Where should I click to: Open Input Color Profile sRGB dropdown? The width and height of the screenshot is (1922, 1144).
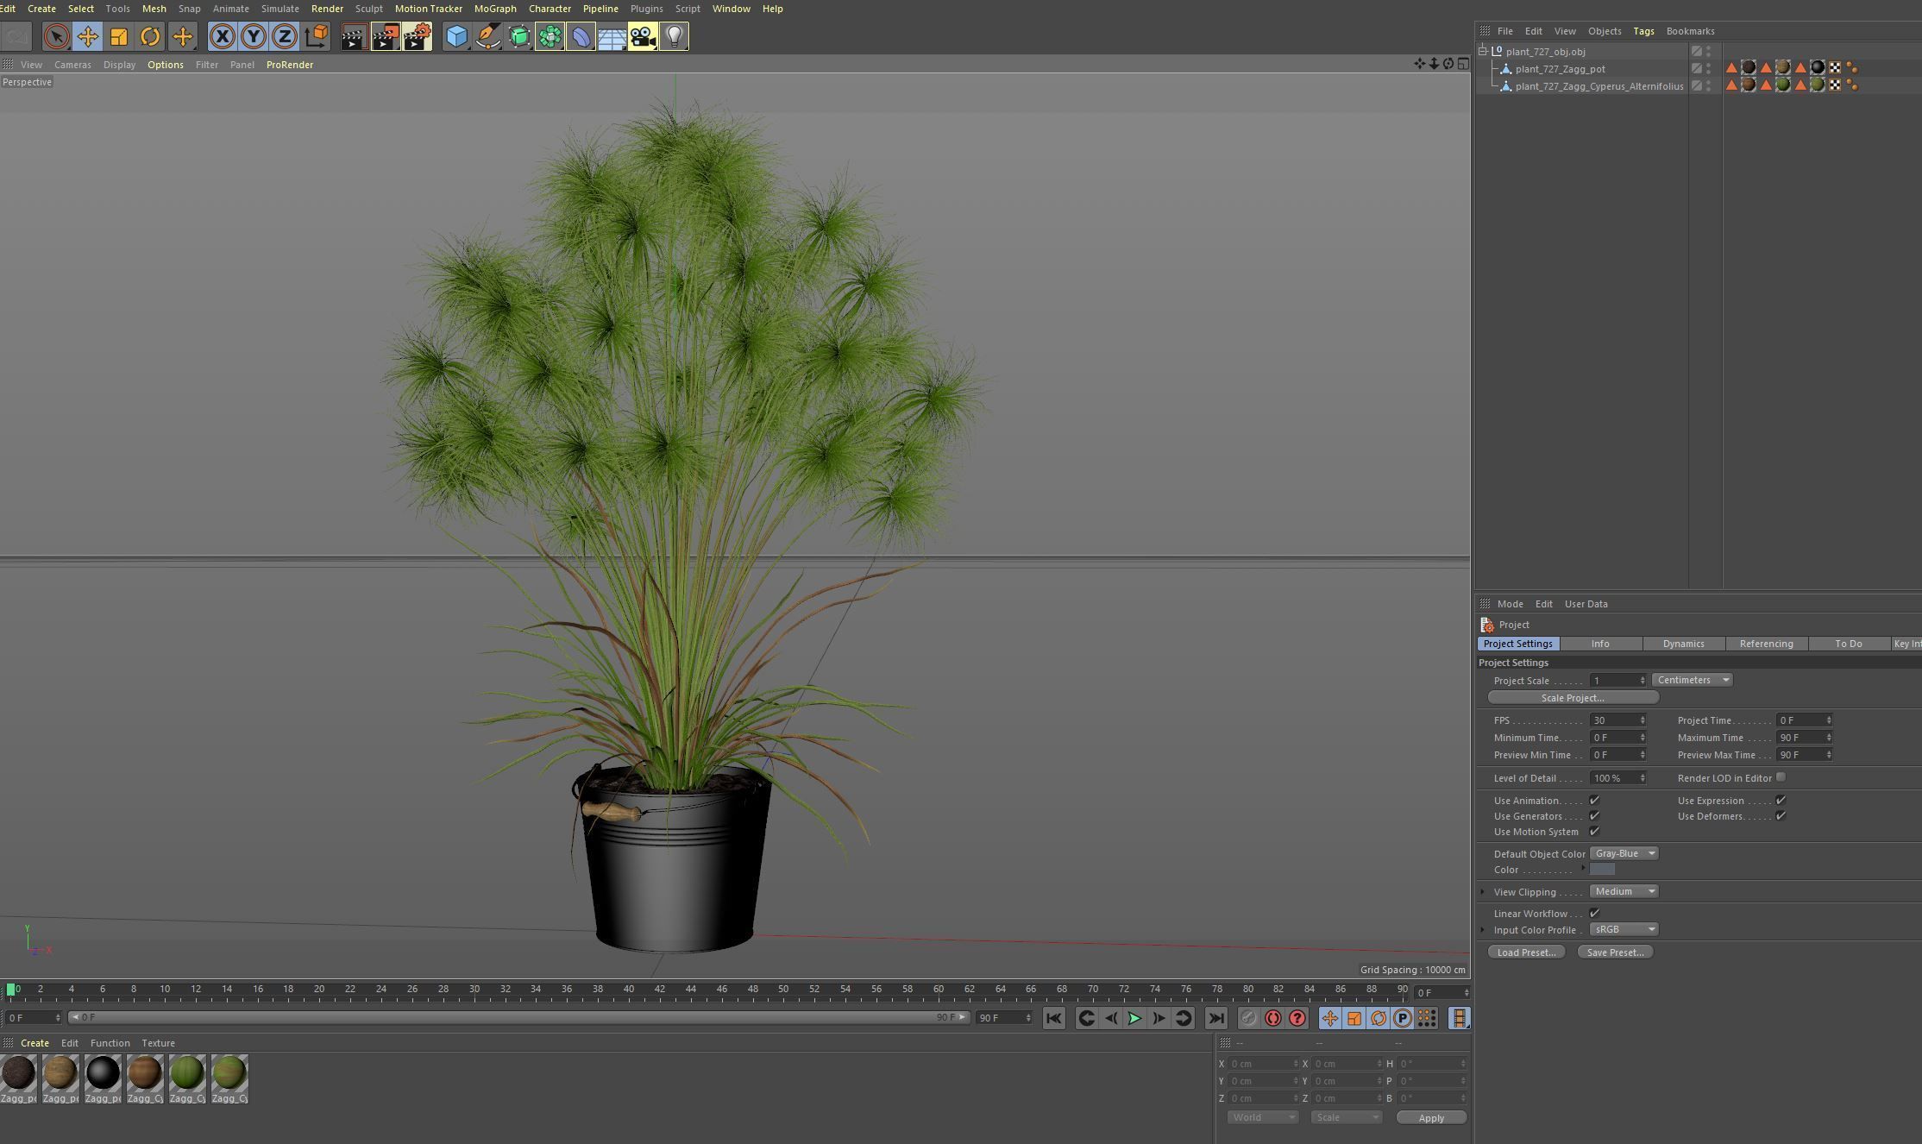point(1624,929)
